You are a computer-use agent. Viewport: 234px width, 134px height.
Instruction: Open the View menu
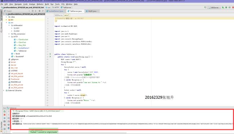(11, 4)
